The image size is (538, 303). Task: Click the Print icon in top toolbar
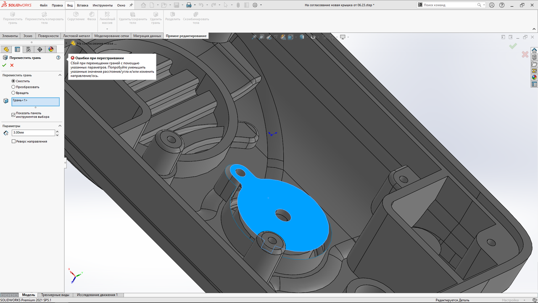pyautogui.click(x=189, y=5)
